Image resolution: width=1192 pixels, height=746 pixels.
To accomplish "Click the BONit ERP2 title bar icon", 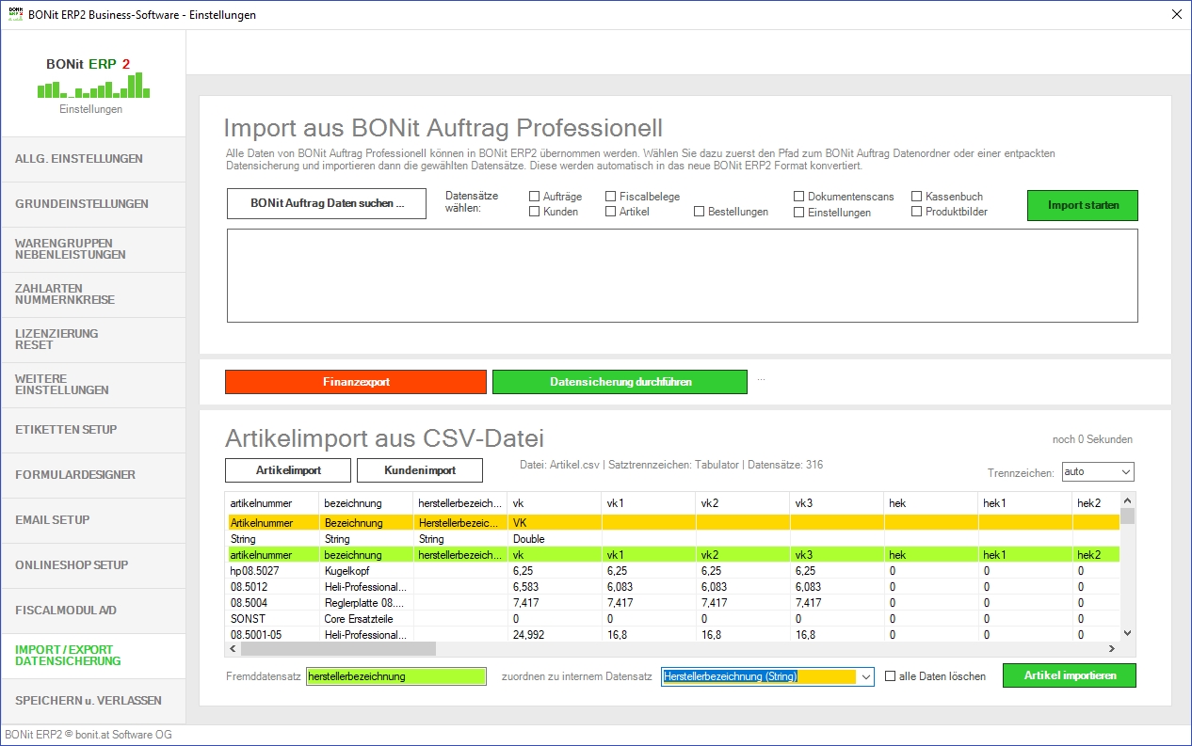I will click(14, 15).
